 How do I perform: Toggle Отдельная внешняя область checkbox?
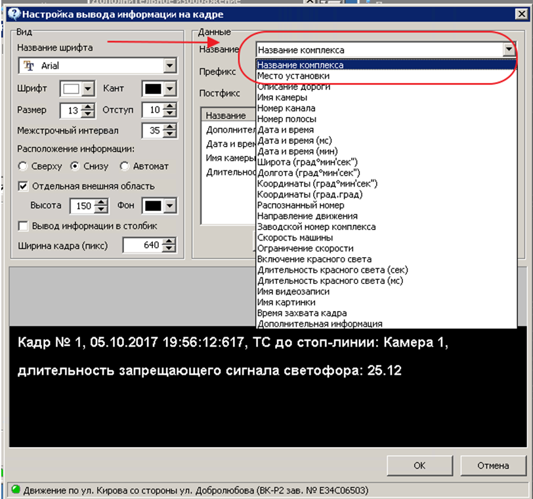click(x=23, y=186)
